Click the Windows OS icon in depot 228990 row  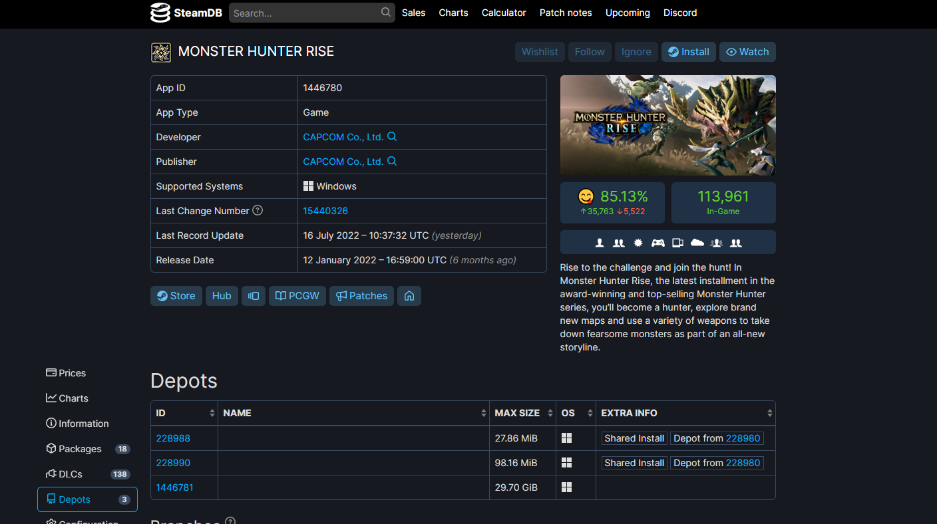567,463
